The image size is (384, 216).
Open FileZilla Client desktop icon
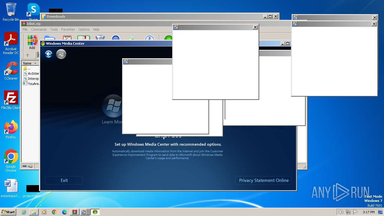(x=11, y=100)
